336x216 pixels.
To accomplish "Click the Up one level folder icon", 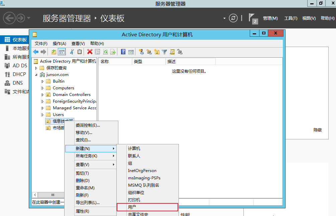I will click(x=54, y=52).
